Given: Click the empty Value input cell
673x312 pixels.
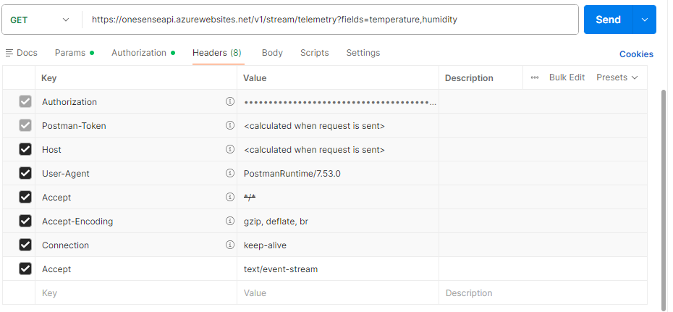Looking at the screenshot, I should pyautogui.click(x=338, y=293).
